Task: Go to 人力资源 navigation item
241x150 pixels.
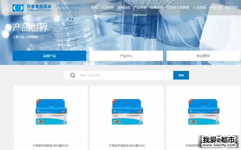Action: click(x=199, y=7)
